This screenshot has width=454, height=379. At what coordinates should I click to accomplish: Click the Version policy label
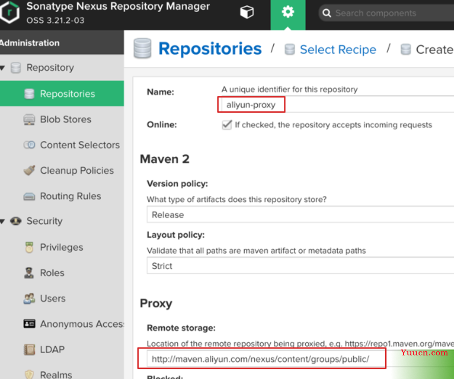(x=177, y=184)
